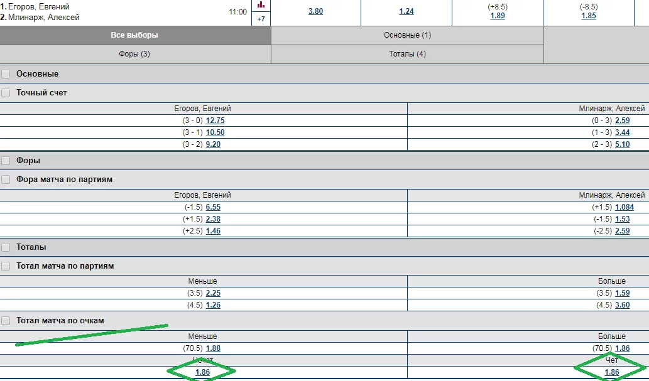The width and height of the screenshot is (649, 381).
Task: Pick exact score 3-0 odds 12.75
Action: coord(215,121)
